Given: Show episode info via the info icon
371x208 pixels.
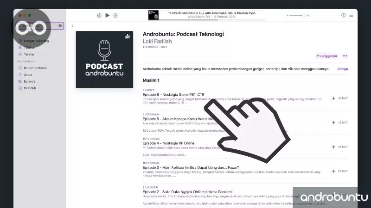Looking at the screenshot, I should tap(343, 15).
